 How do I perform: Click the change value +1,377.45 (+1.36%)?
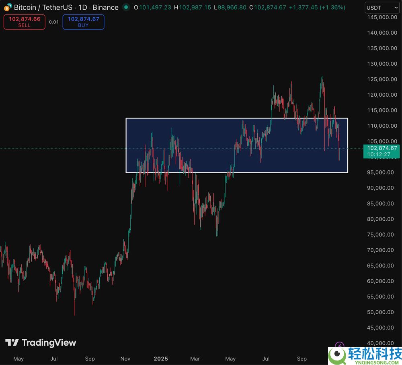pos(317,7)
